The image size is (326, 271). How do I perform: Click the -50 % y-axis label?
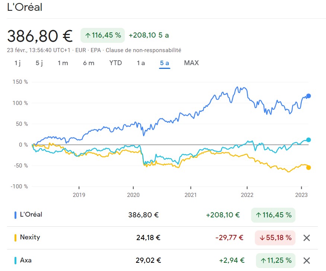(21, 166)
